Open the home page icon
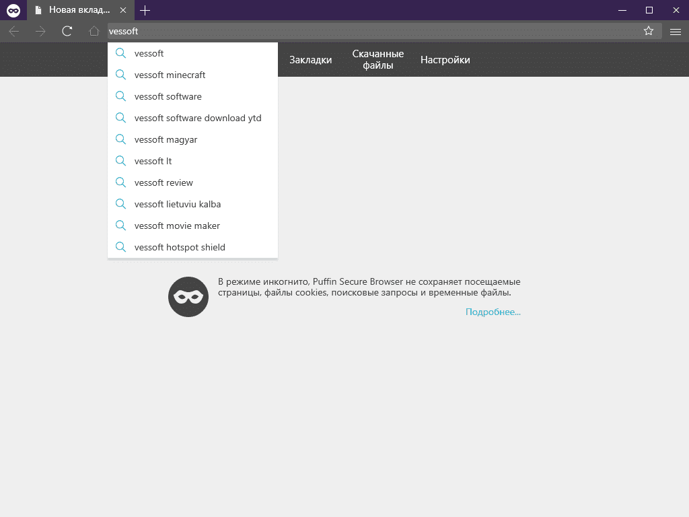Image resolution: width=689 pixels, height=517 pixels. coord(94,31)
